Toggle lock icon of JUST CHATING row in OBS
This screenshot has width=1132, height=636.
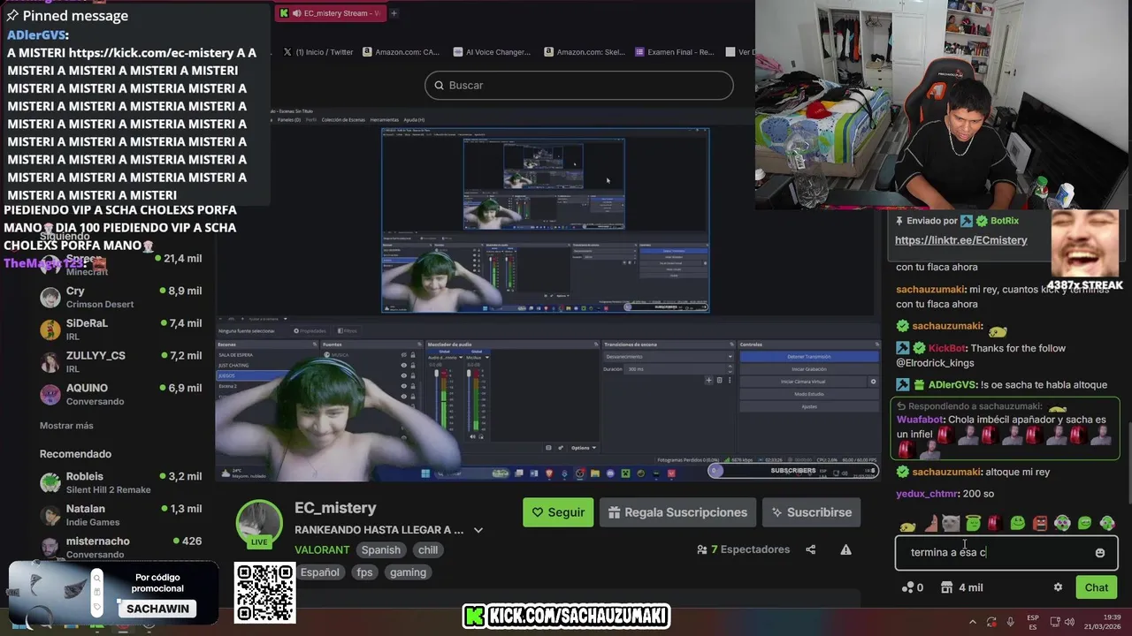(x=413, y=365)
